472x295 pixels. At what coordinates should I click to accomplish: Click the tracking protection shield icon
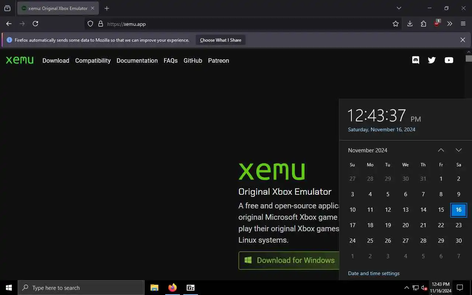tap(90, 24)
